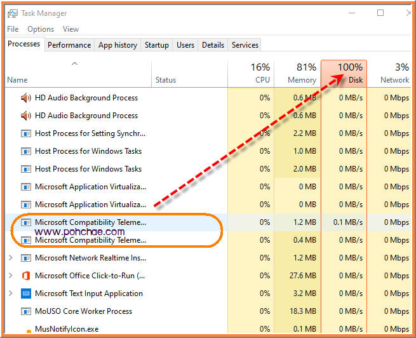This screenshot has width=416, height=338.
Task: Click the MoUSO Core Worker Process icon
Action: coord(26,311)
